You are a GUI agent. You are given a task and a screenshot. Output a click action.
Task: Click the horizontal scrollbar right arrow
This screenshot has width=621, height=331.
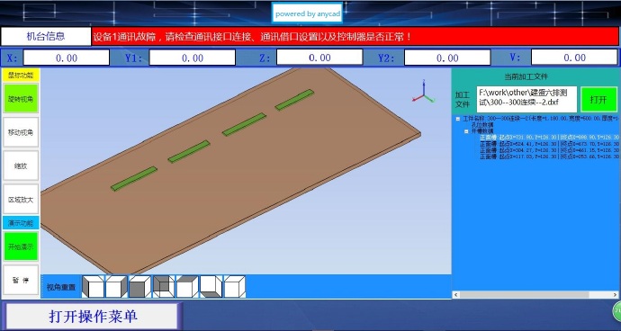click(615, 295)
